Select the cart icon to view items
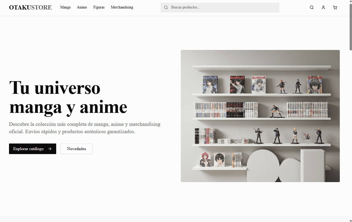Image resolution: width=352 pixels, height=222 pixels. click(335, 7)
